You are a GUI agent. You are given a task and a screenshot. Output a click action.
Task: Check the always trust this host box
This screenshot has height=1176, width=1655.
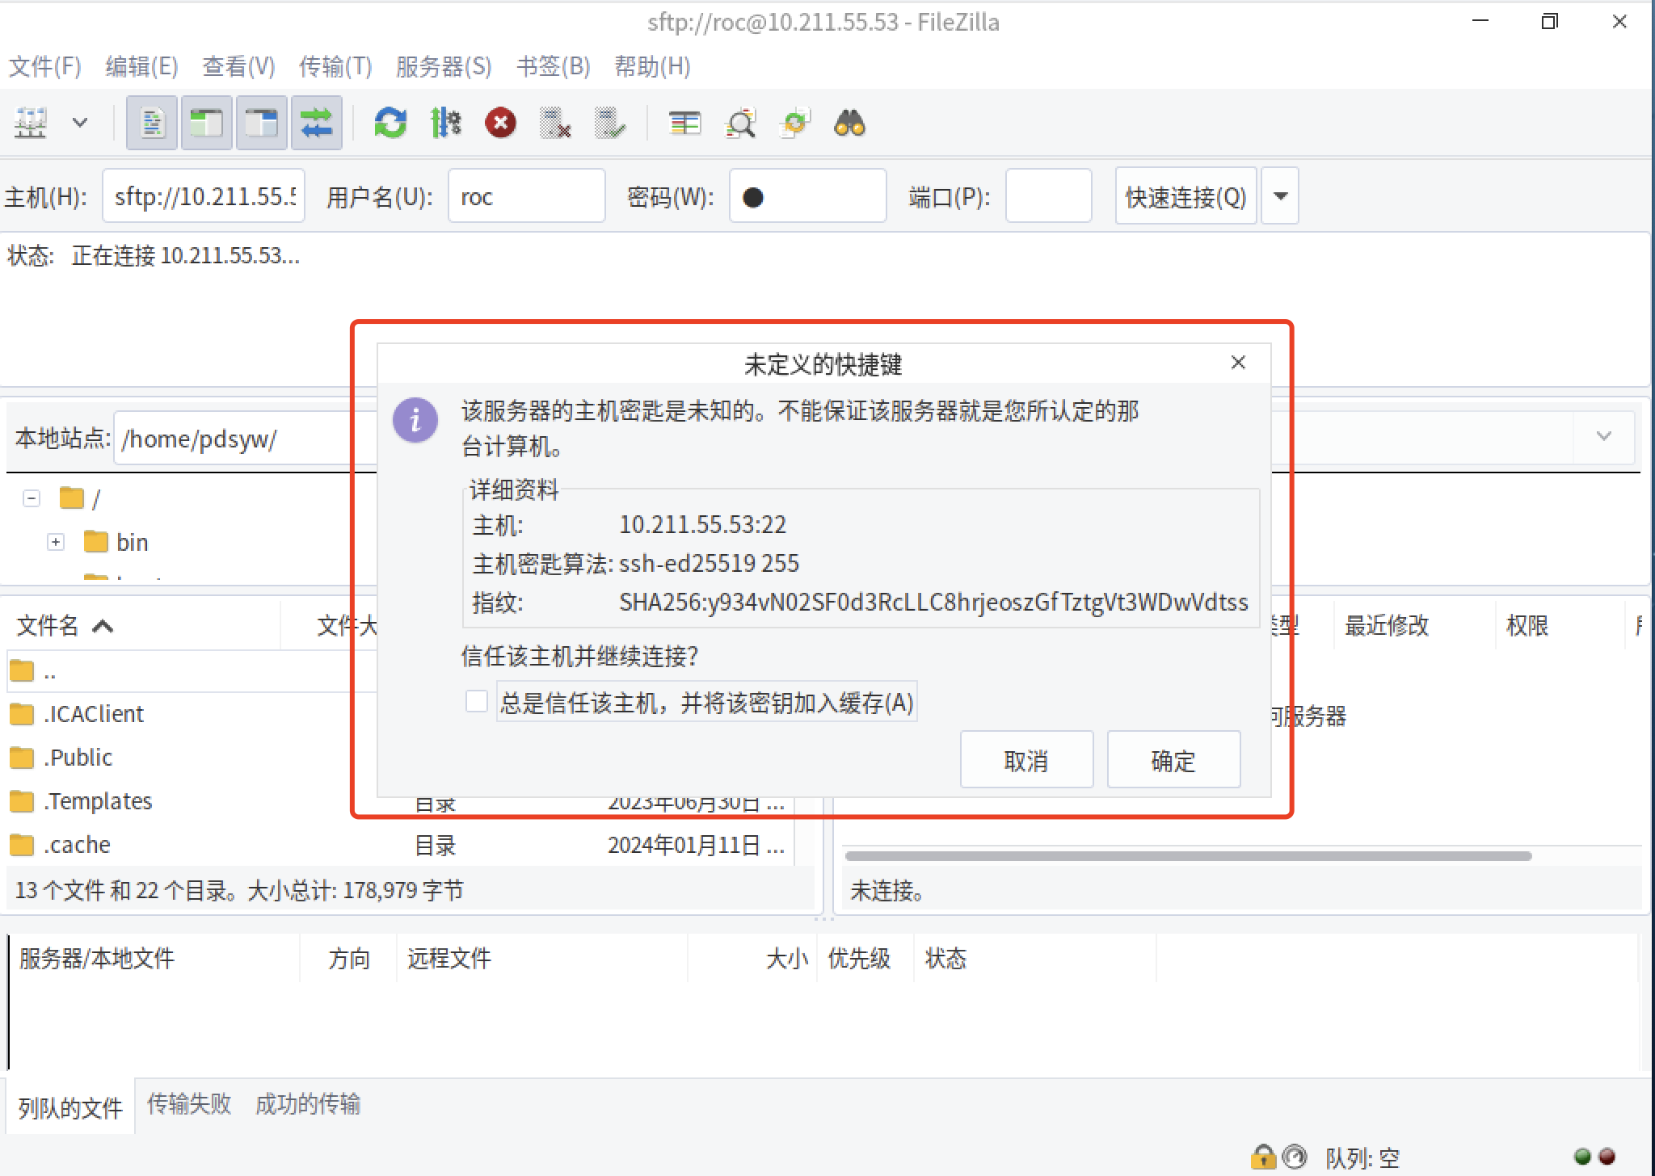(x=477, y=702)
